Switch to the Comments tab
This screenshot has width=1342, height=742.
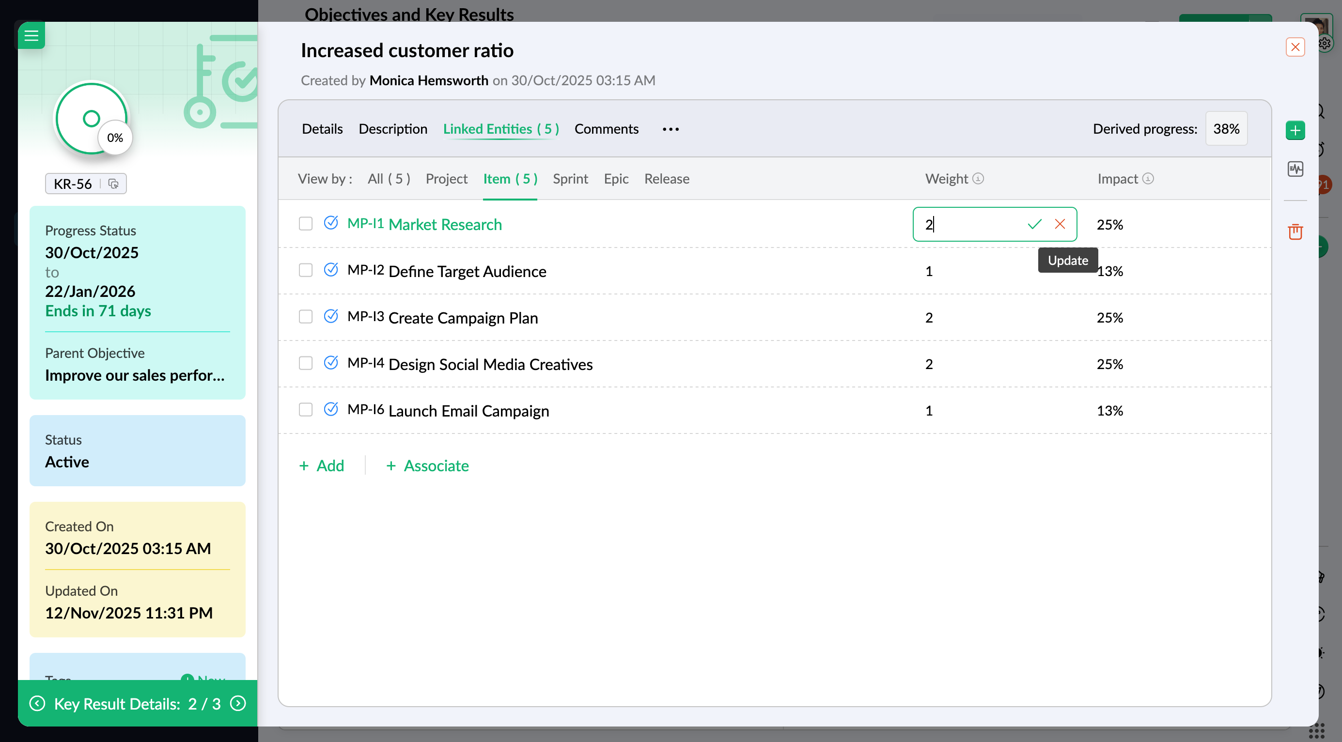pos(606,129)
